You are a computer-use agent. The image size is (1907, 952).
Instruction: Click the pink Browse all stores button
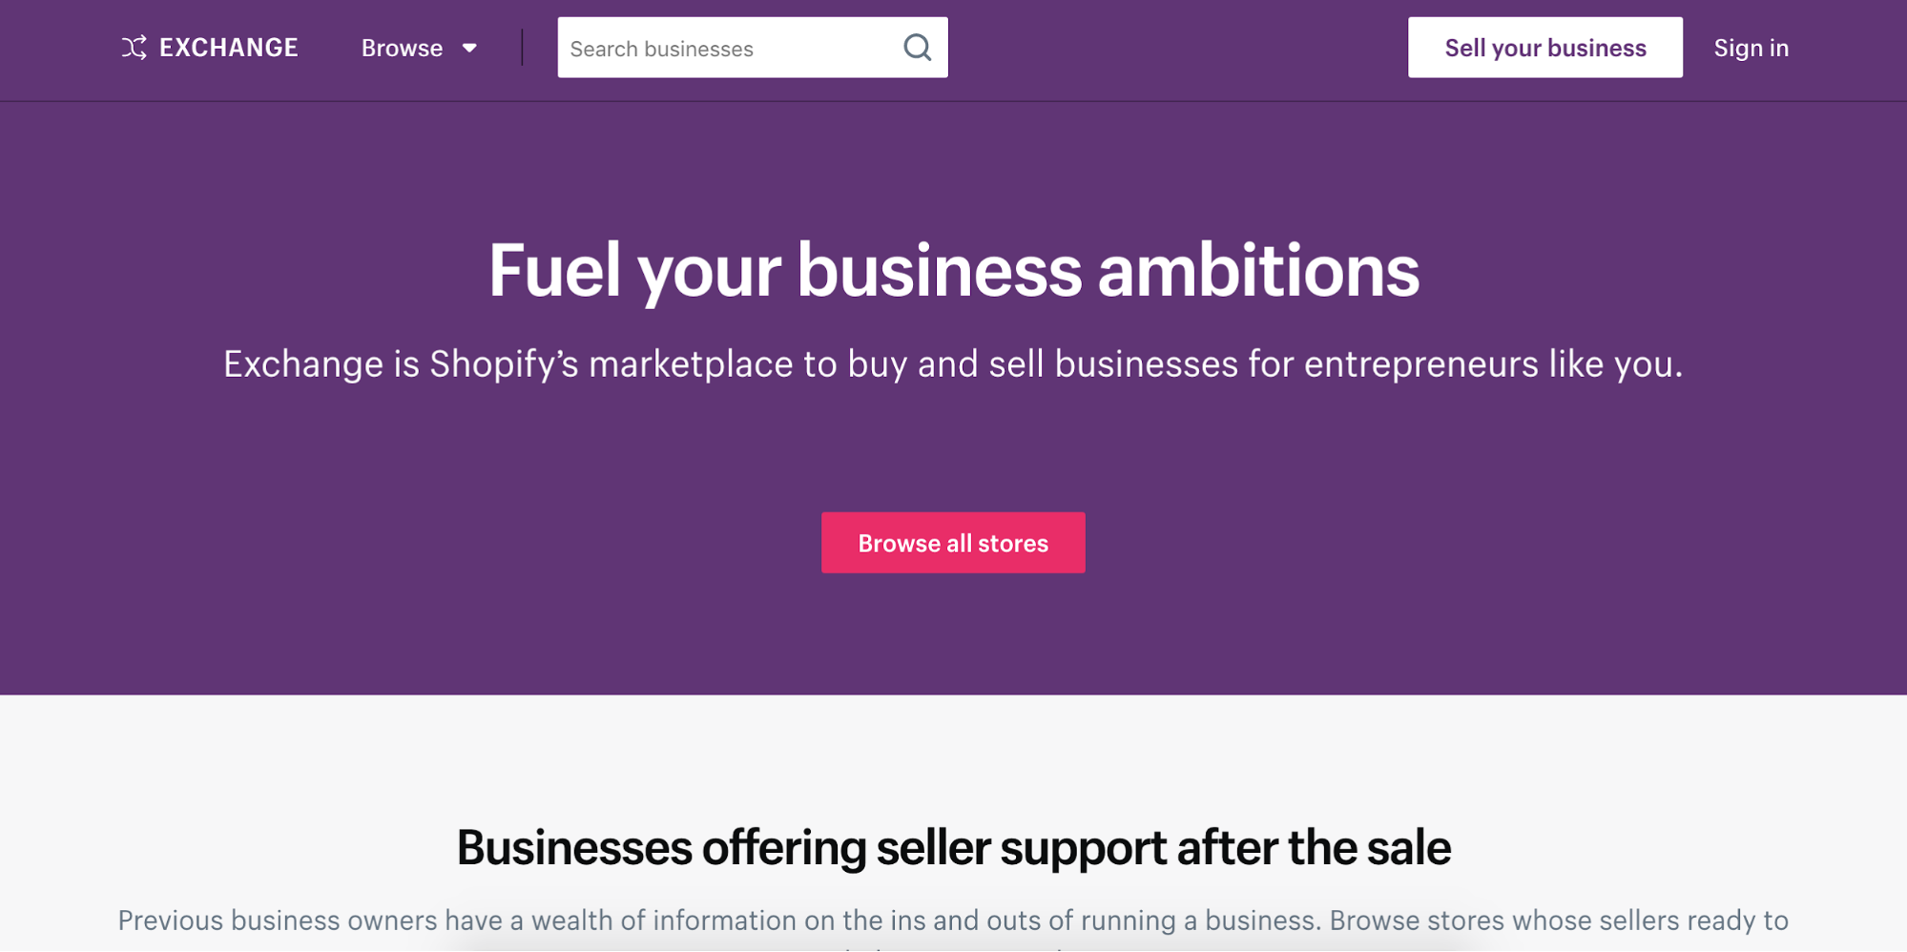click(x=953, y=543)
